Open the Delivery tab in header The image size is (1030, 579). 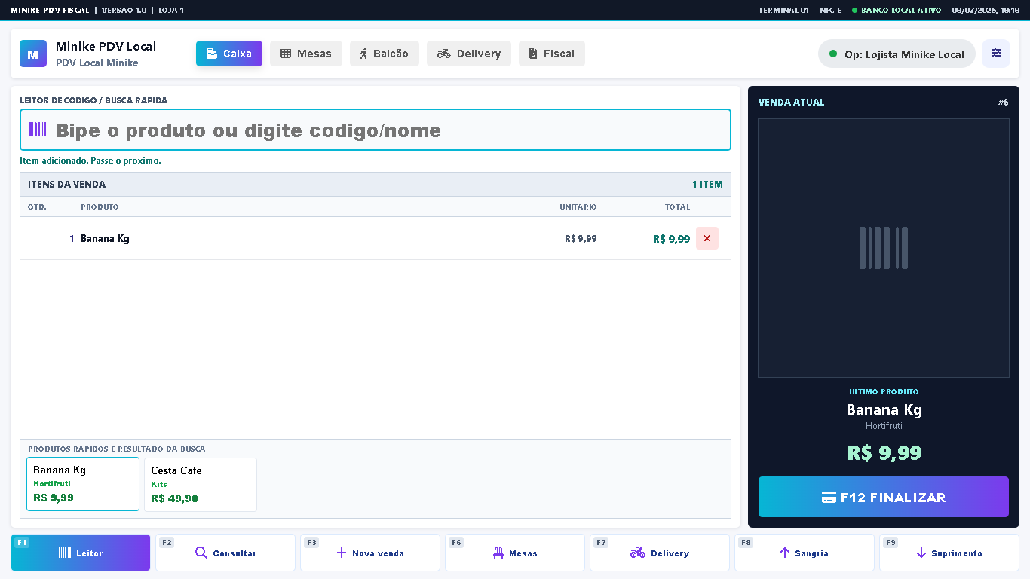469,54
